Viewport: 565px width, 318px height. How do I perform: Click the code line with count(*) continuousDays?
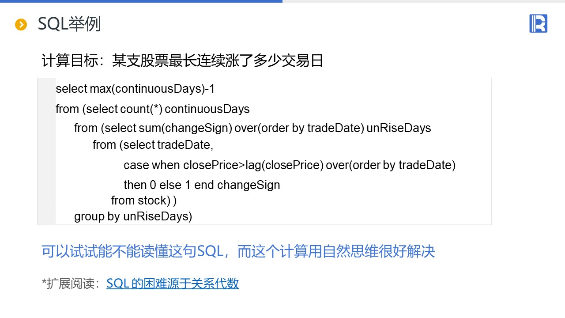152,109
